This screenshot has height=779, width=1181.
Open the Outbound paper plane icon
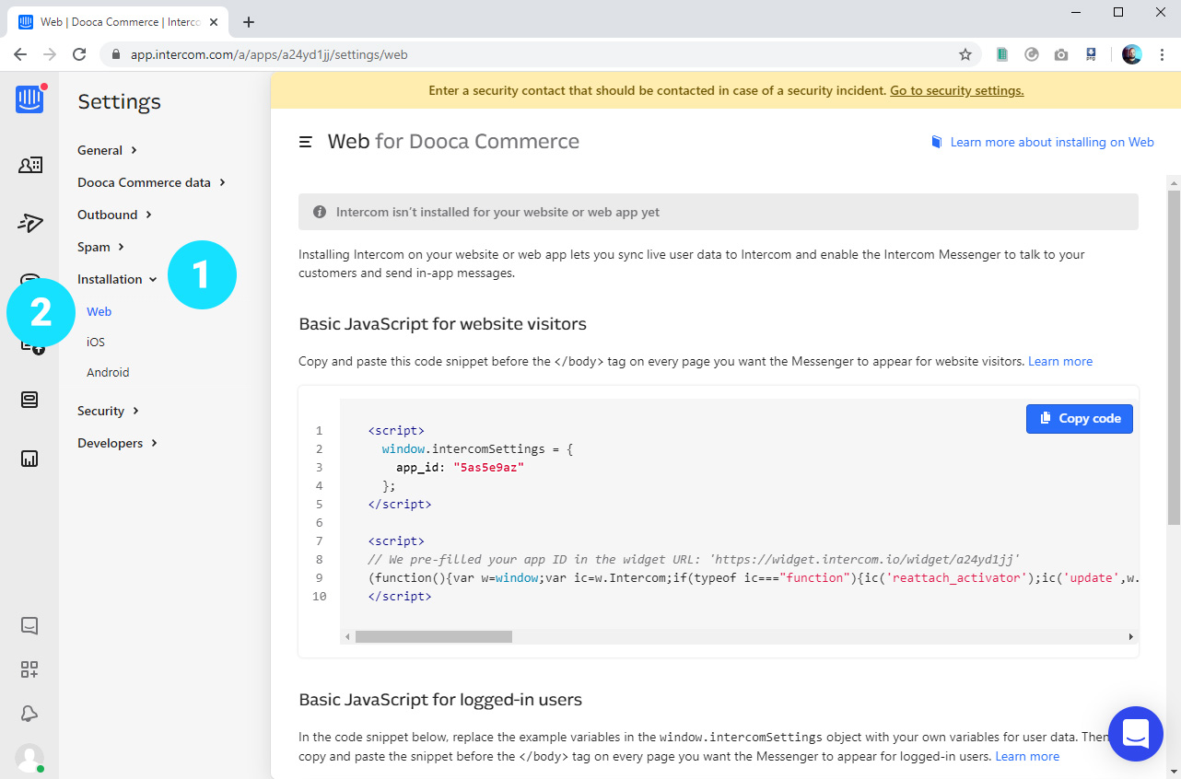[x=29, y=222]
